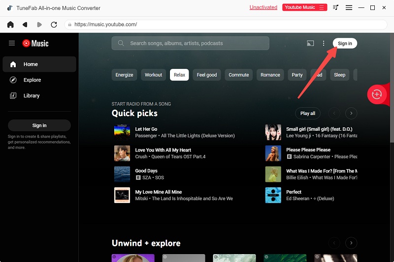Click What Was I Made For thumbnail
The height and width of the screenshot is (262, 394).
(x=273, y=174)
